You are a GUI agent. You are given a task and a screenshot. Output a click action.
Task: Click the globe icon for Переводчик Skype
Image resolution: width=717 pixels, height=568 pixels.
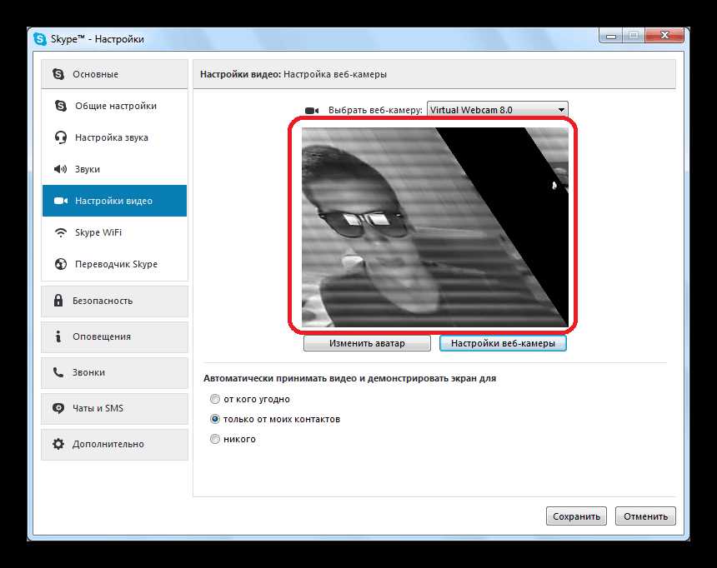[60, 264]
